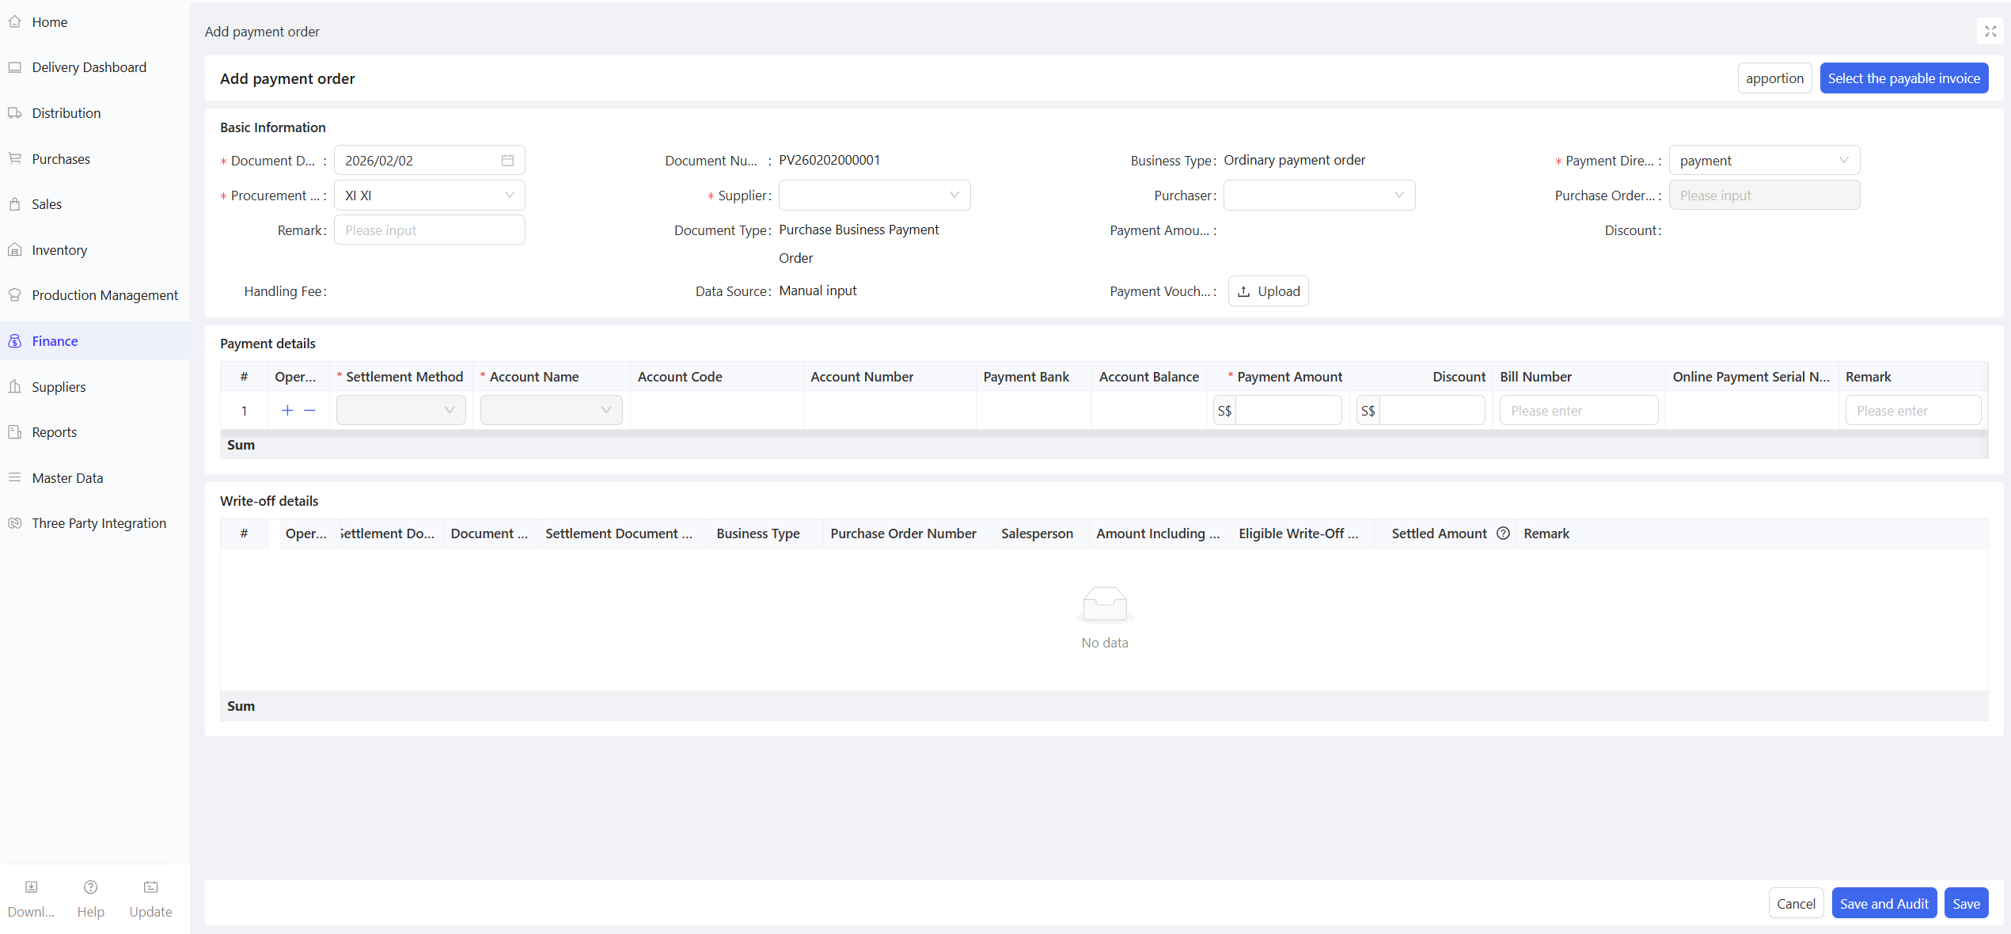Screen dimensions: 2011x934
Task: Click the plus icon to add payment row
Action: [287, 410]
